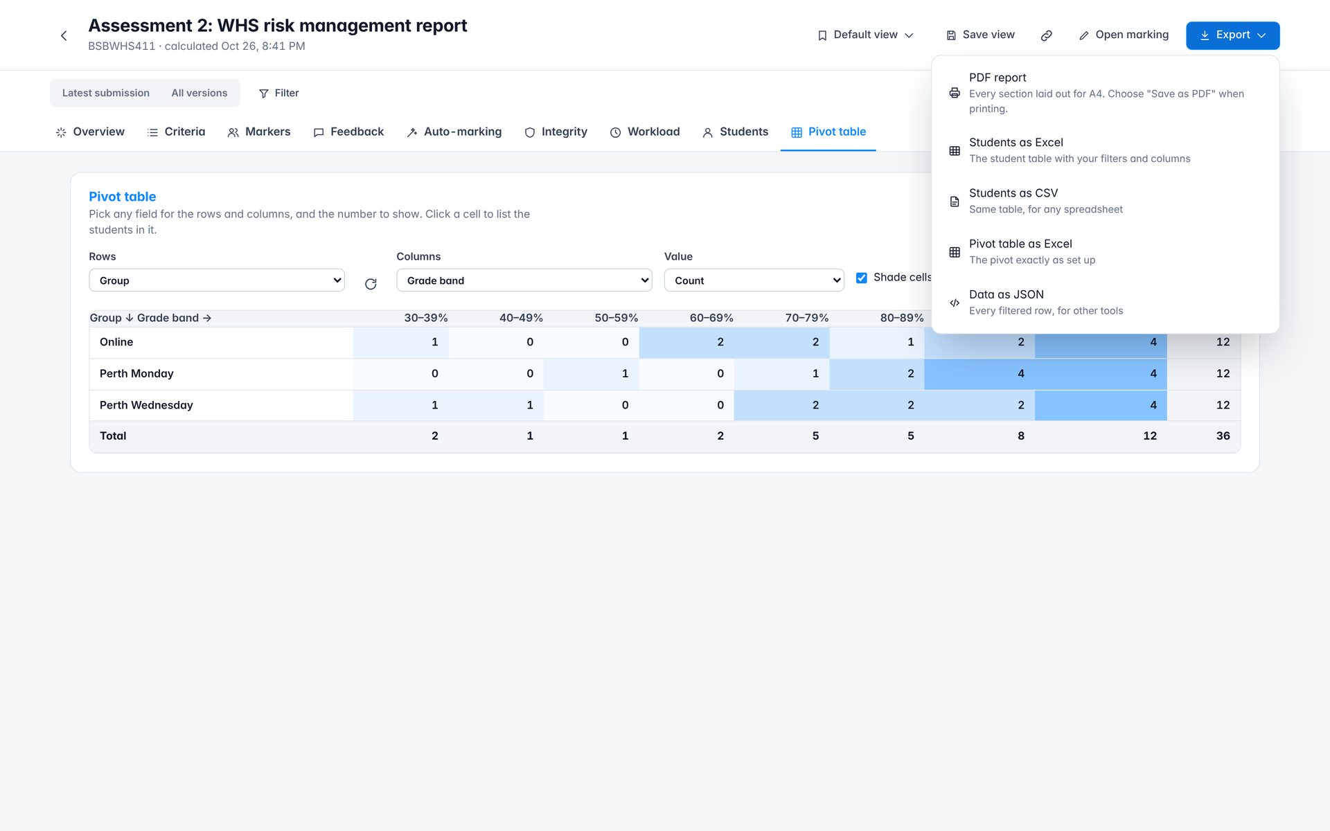The height and width of the screenshot is (831, 1330).
Task: Choose PDF report export option
Action: click(1106, 93)
